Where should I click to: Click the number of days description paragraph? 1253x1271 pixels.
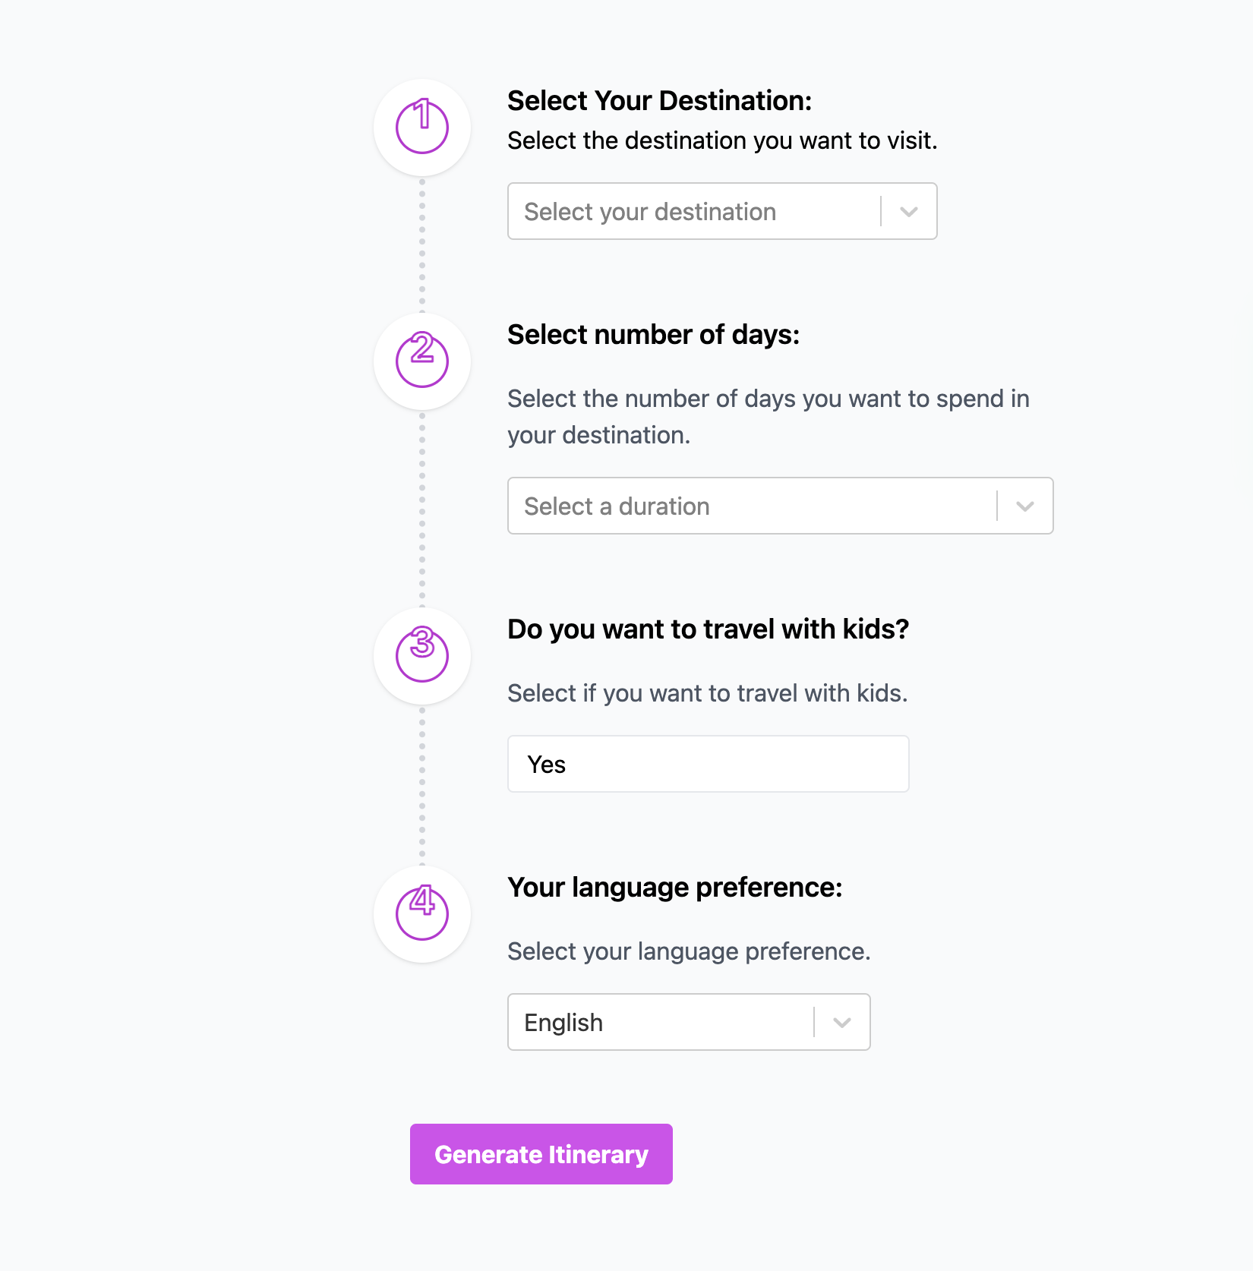769,417
